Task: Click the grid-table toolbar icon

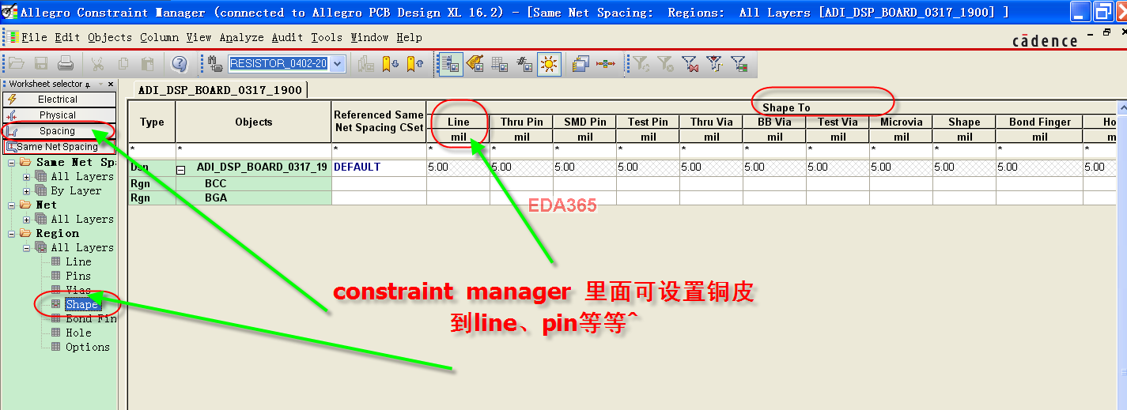Action: click(x=500, y=64)
